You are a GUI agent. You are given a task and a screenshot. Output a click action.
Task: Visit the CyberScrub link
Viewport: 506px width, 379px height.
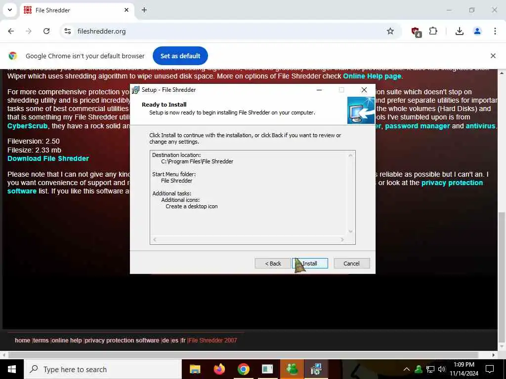[x=28, y=126]
